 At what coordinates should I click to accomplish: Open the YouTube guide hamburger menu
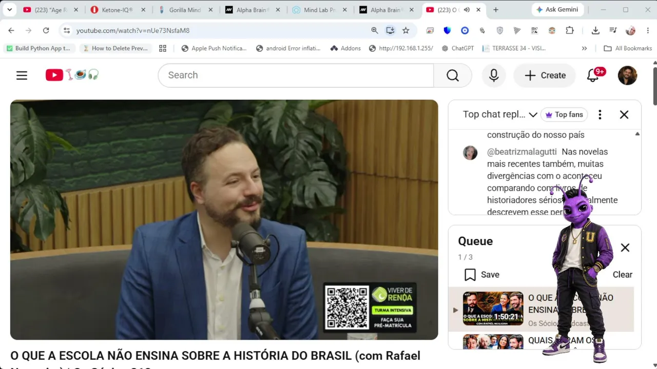point(22,75)
